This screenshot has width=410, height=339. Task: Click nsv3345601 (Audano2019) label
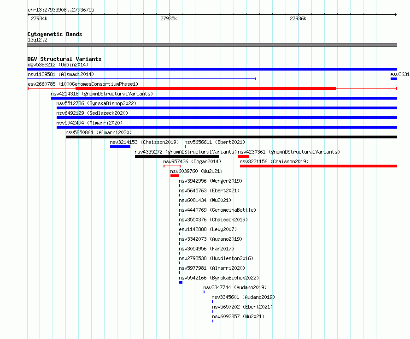tap(243, 297)
